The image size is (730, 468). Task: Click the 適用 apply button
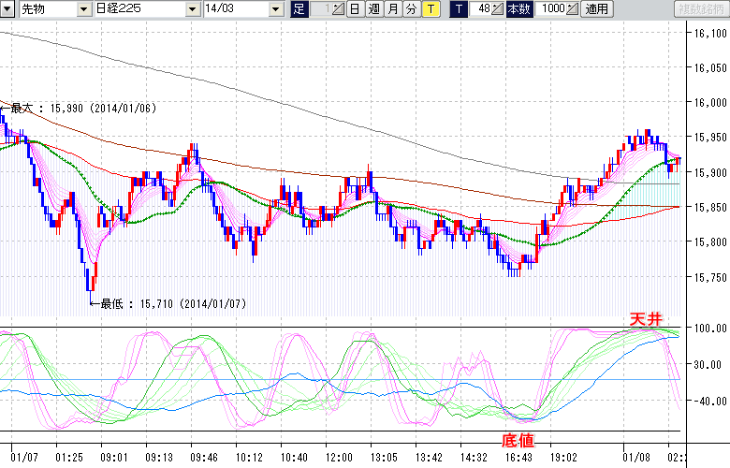(596, 9)
